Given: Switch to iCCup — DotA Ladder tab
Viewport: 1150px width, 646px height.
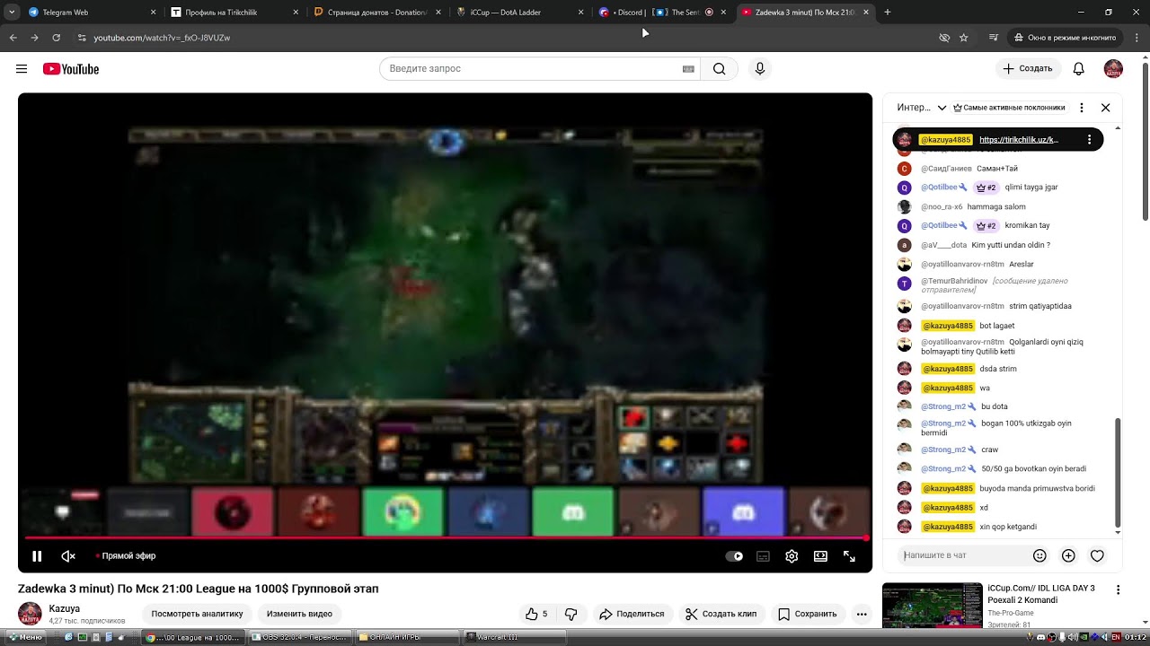Looking at the screenshot, I should pos(520,13).
